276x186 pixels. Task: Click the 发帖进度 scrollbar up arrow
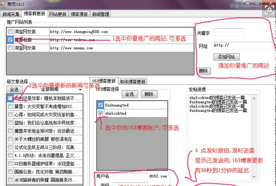point(254,98)
